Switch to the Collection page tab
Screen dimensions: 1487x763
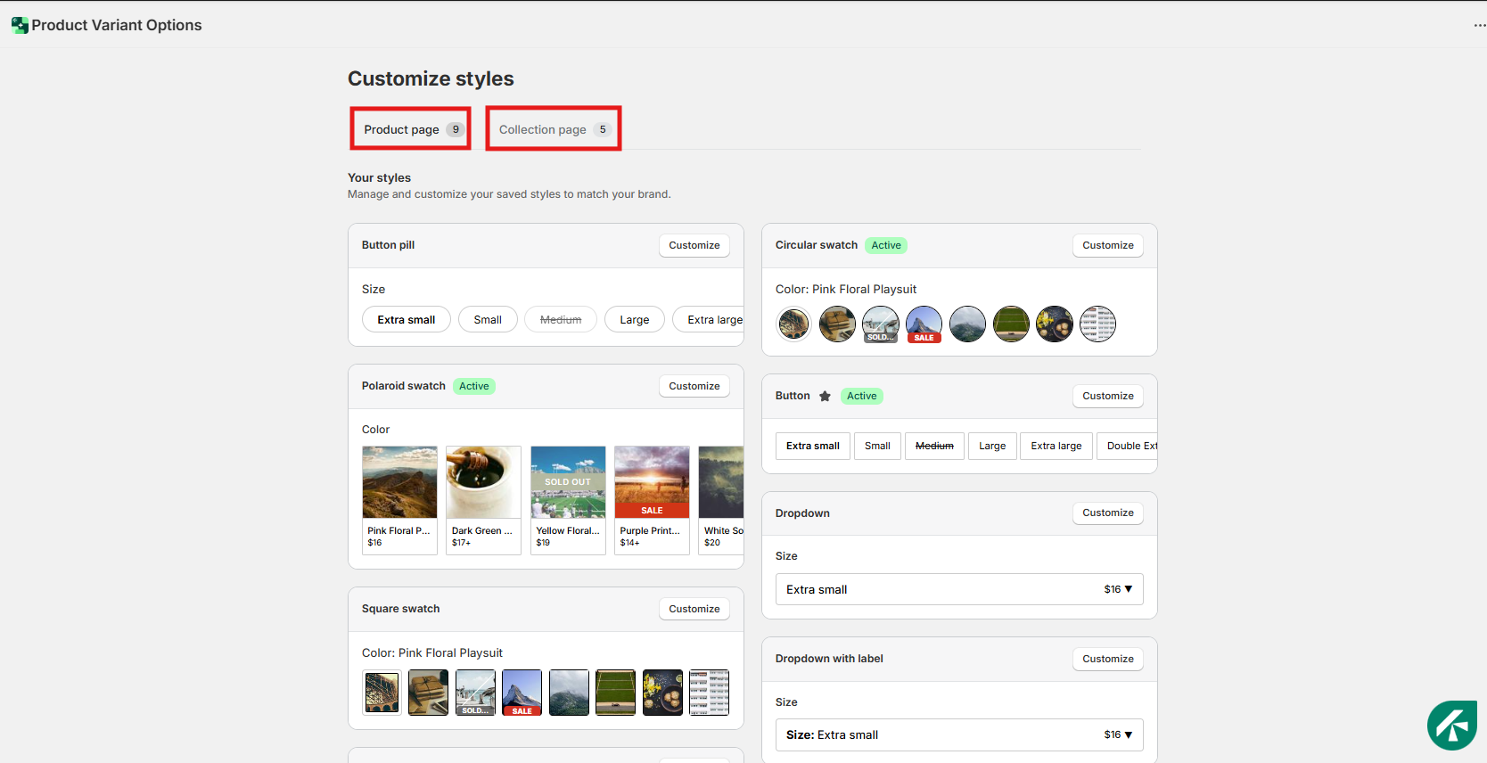[x=553, y=129]
